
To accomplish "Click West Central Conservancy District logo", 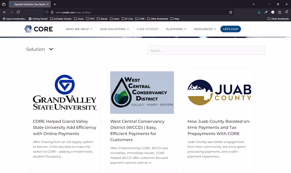I will [x=142, y=92].
